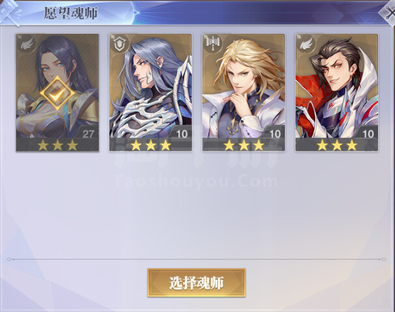Click the level 27 badge on first card
This screenshot has height=312, width=395.
(88, 134)
